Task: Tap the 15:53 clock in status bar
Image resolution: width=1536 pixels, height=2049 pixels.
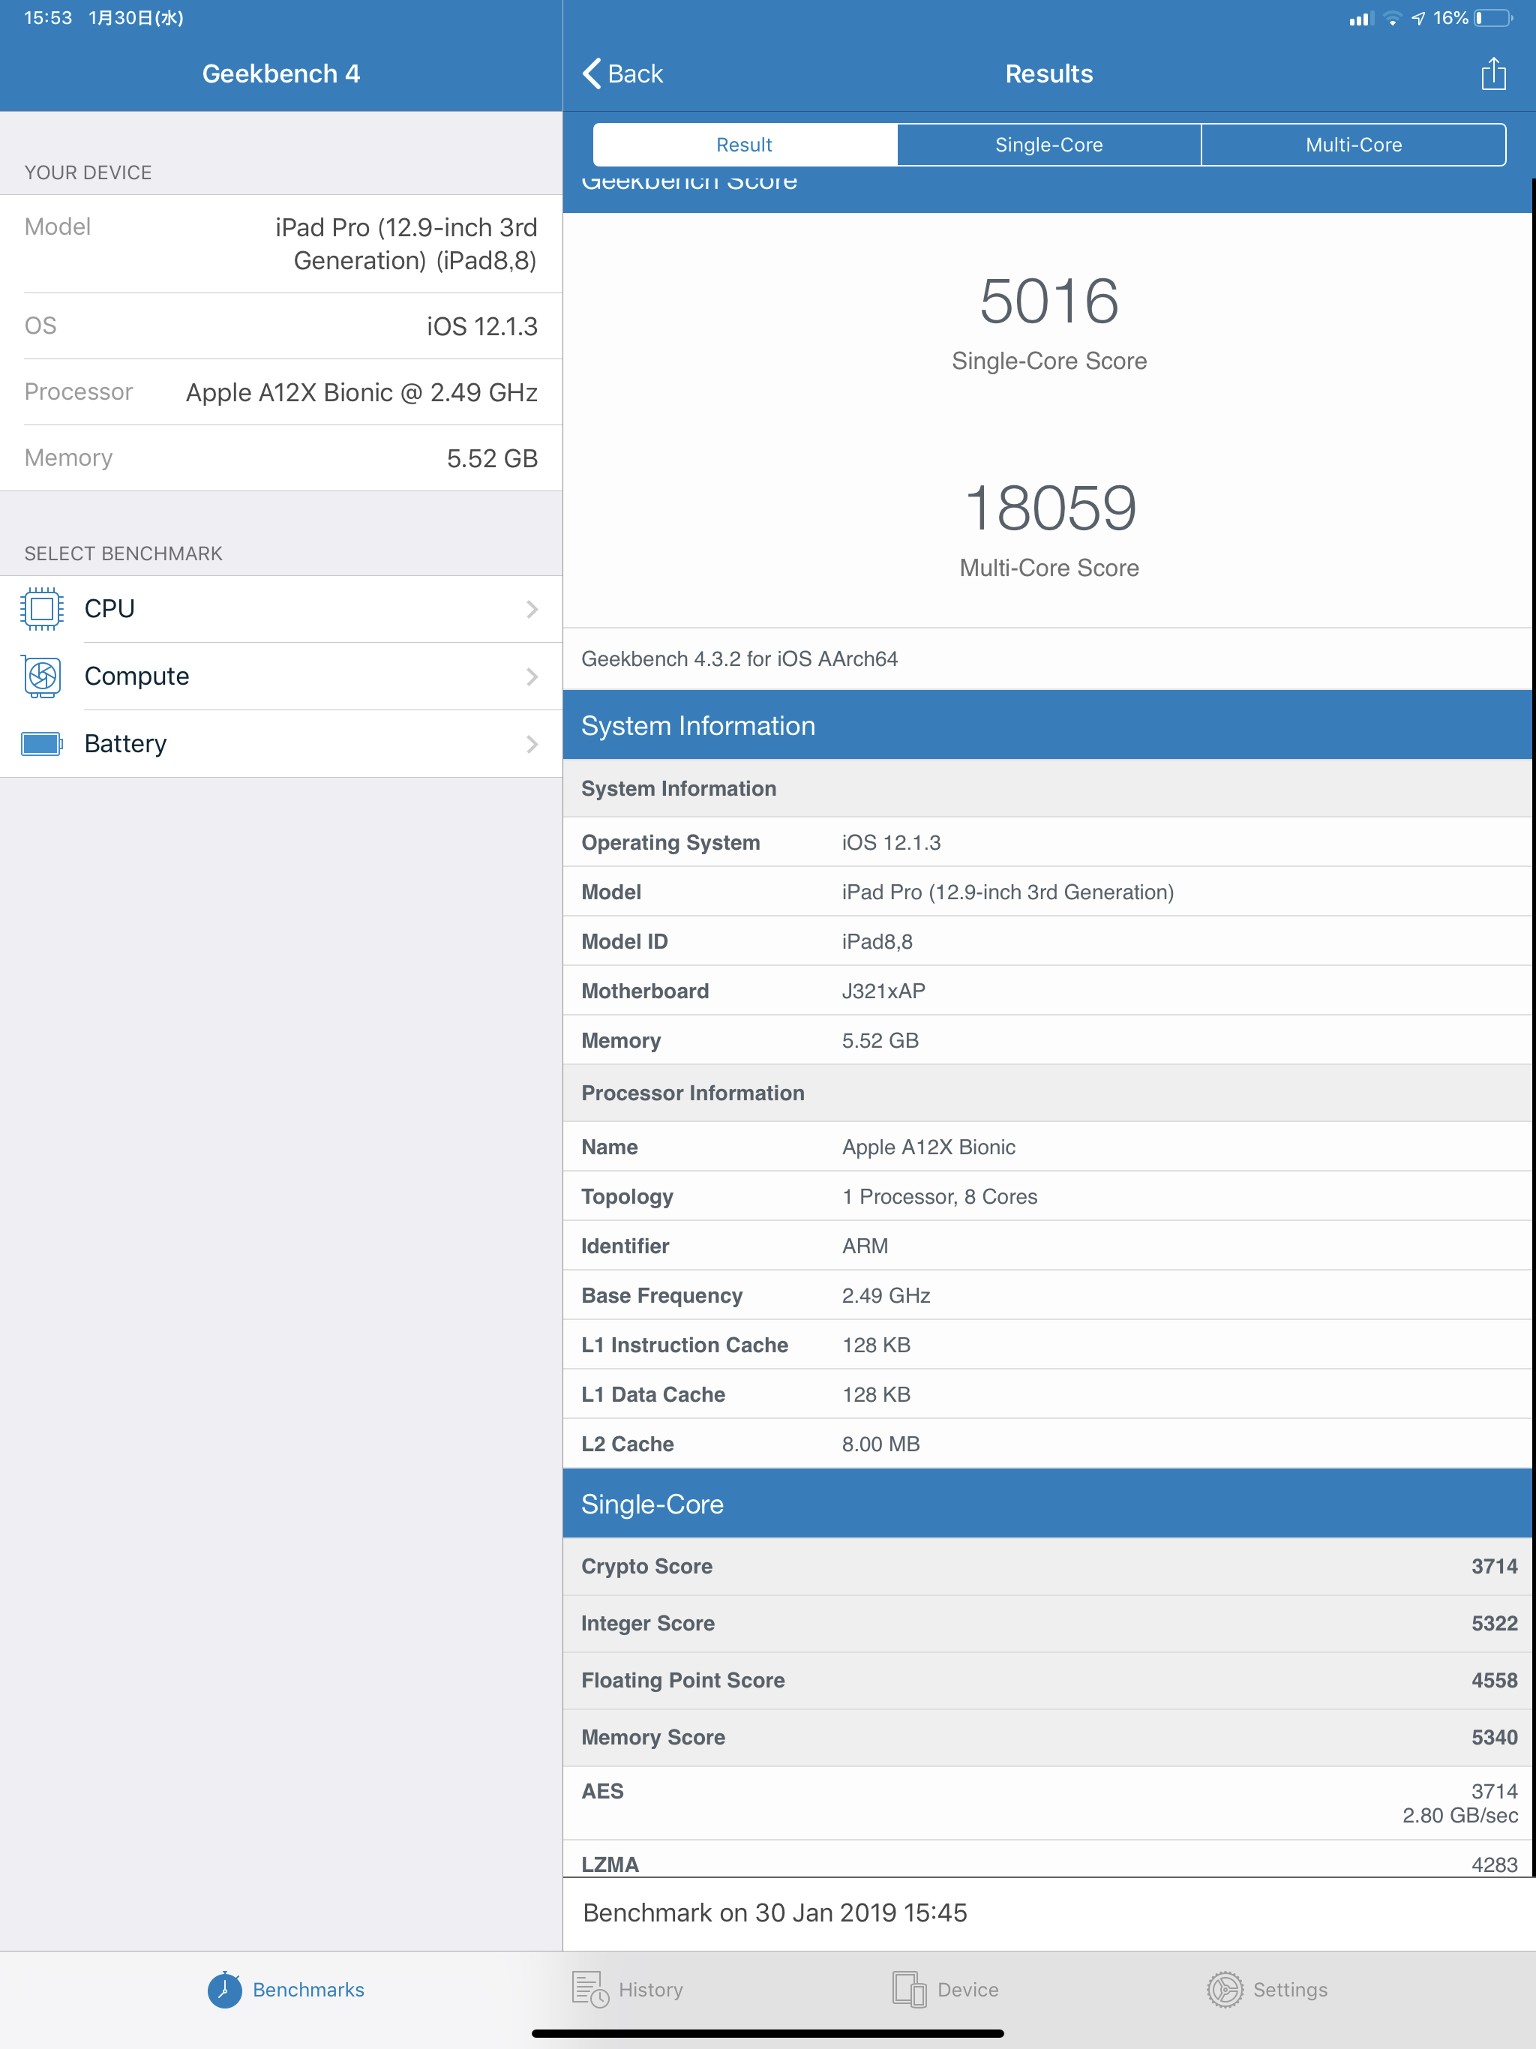Action: (x=48, y=19)
